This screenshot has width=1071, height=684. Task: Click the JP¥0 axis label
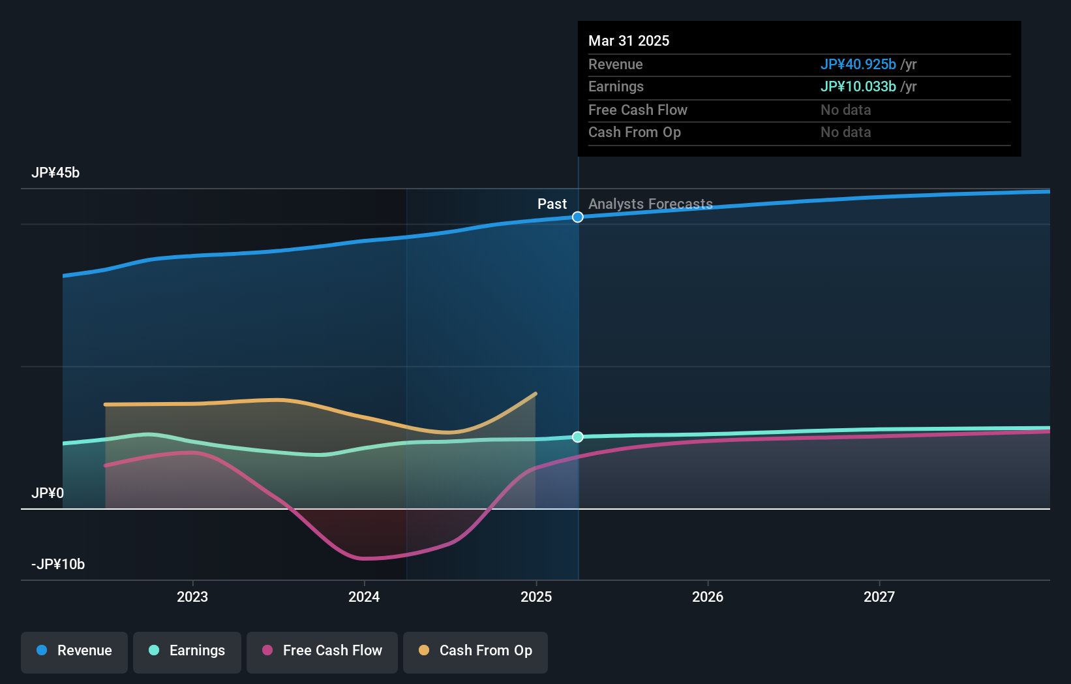tap(48, 493)
